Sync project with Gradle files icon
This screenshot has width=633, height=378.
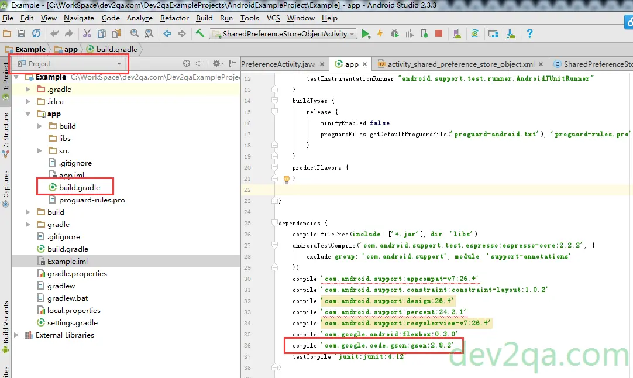click(x=475, y=33)
